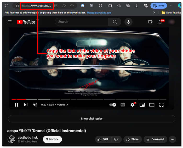Screen dimensions: 183x148
Task: Click the Manage favorites now link
Action: click(99, 13)
